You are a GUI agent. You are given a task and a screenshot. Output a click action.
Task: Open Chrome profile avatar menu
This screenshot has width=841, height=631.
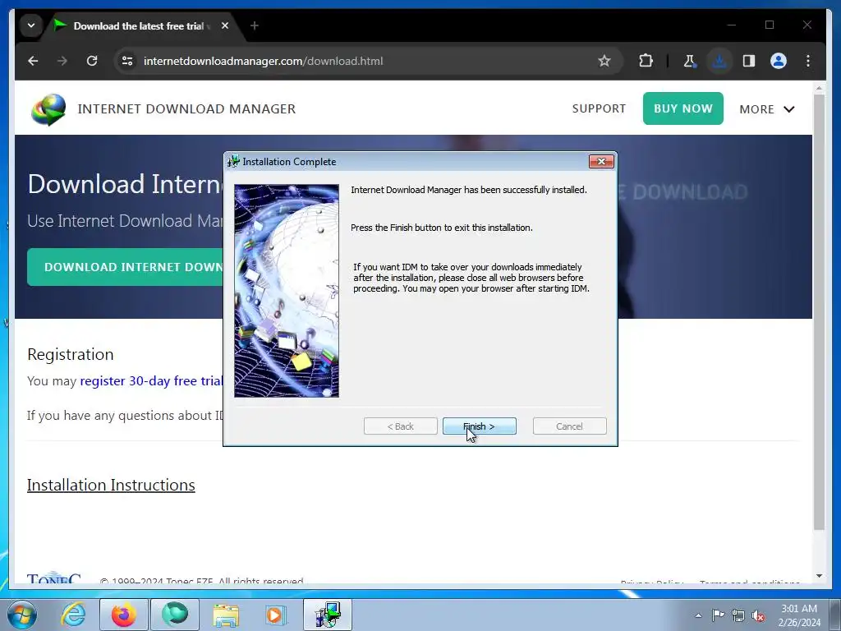(779, 61)
